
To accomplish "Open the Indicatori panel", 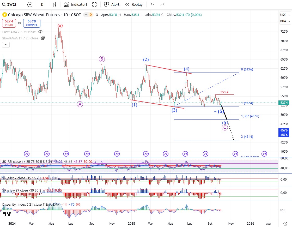I will (x=76, y=4).
